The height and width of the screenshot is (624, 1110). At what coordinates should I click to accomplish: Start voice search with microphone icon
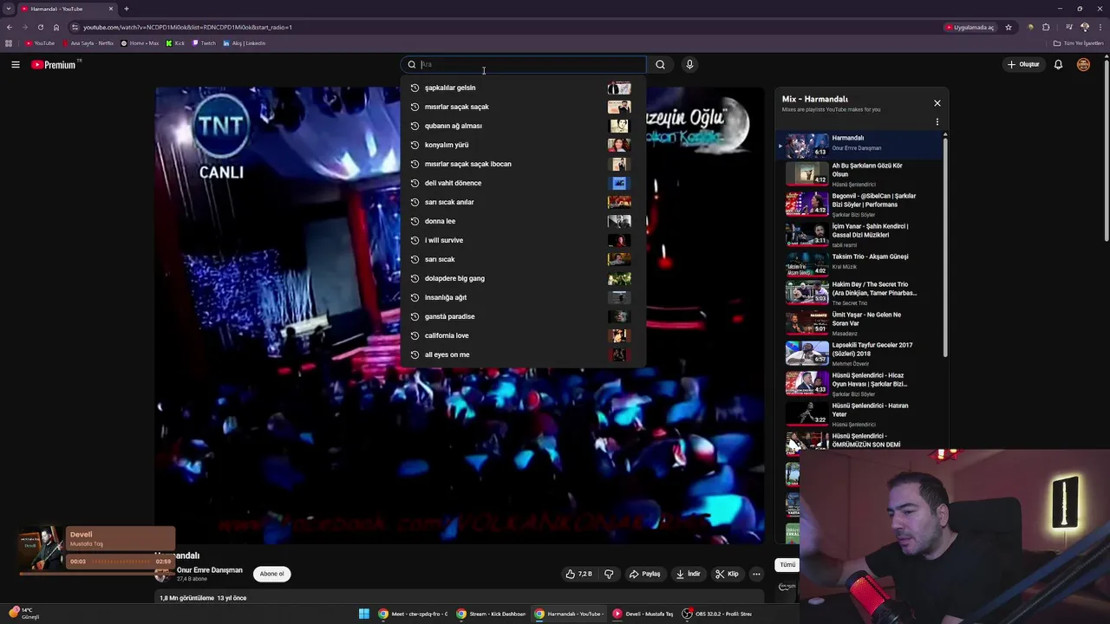[689, 64]
